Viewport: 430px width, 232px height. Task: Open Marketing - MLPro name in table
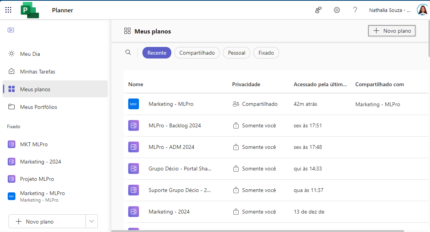[171, 104]
